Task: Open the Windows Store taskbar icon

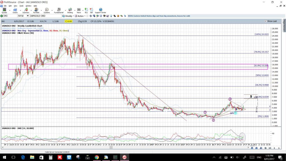Action: point(41,157)
